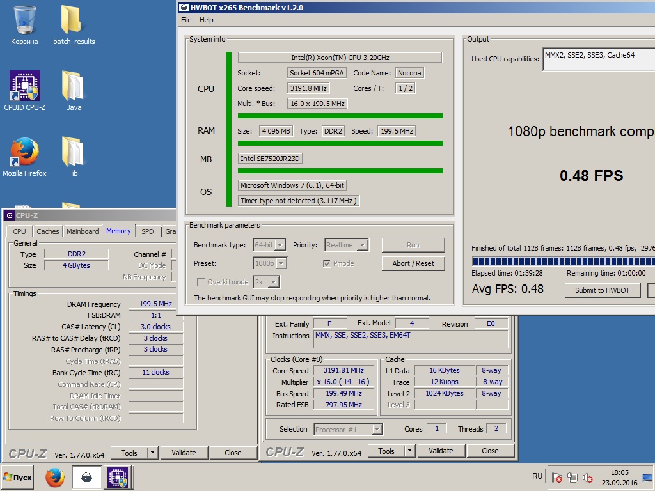Viewport: 655px width, 491px height.
Task: Click Abort / Reset button
Action: tap(413, 263)
